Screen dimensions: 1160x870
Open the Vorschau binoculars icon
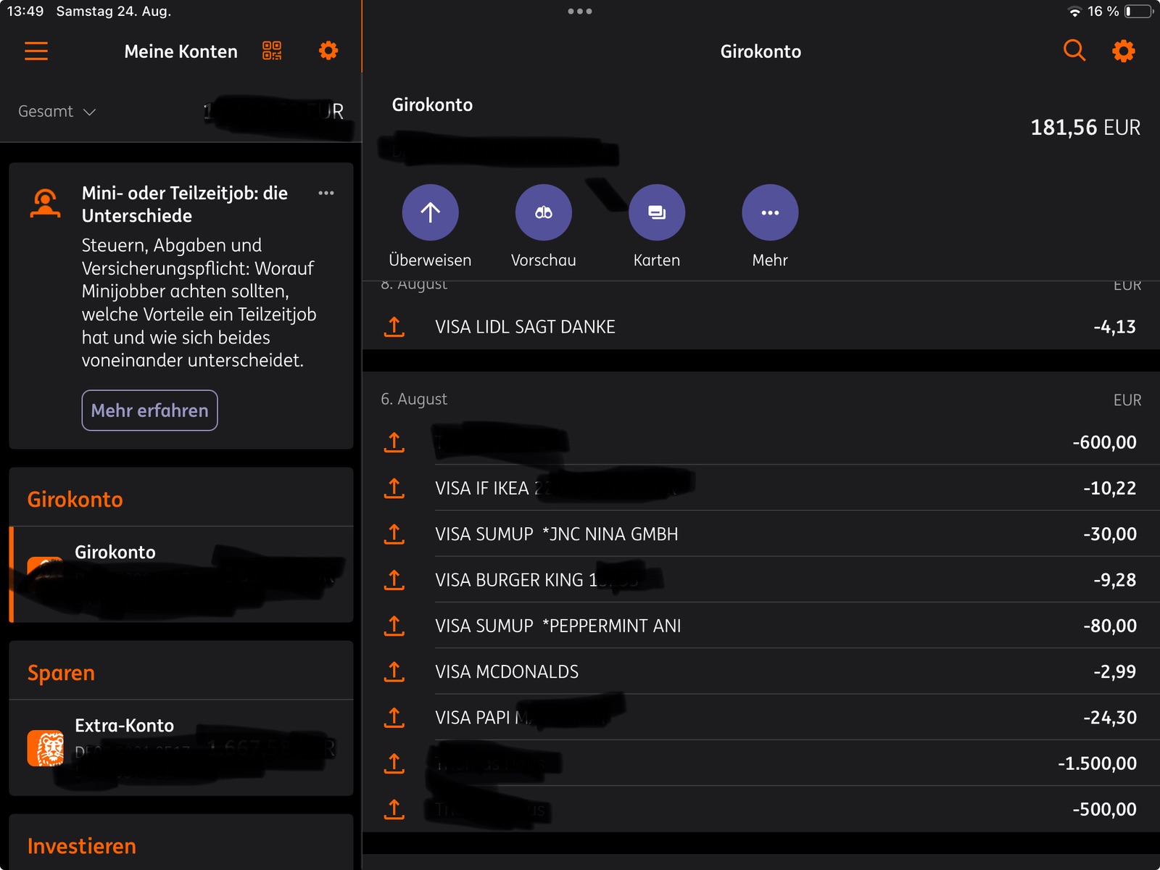543,212
